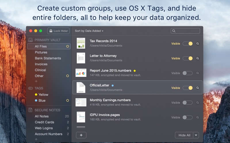
Task: Click the Lock Hider button
Action: pos(58,31)
